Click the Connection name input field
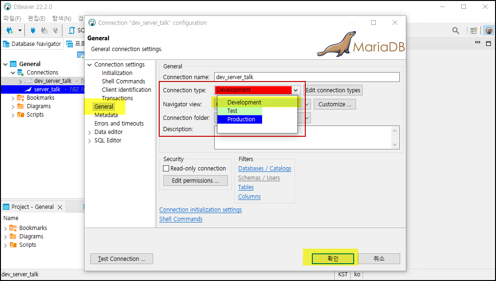Viewport: 496px width, 281px height. (x=307, y=77)
